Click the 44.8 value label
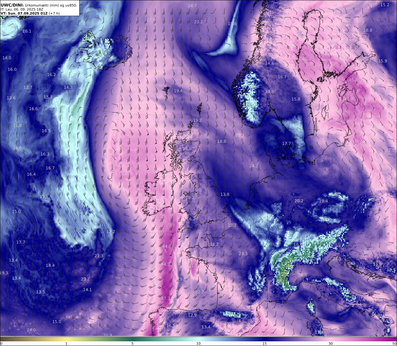The width and height of the screenshot is (397, 346). (167, 246)
